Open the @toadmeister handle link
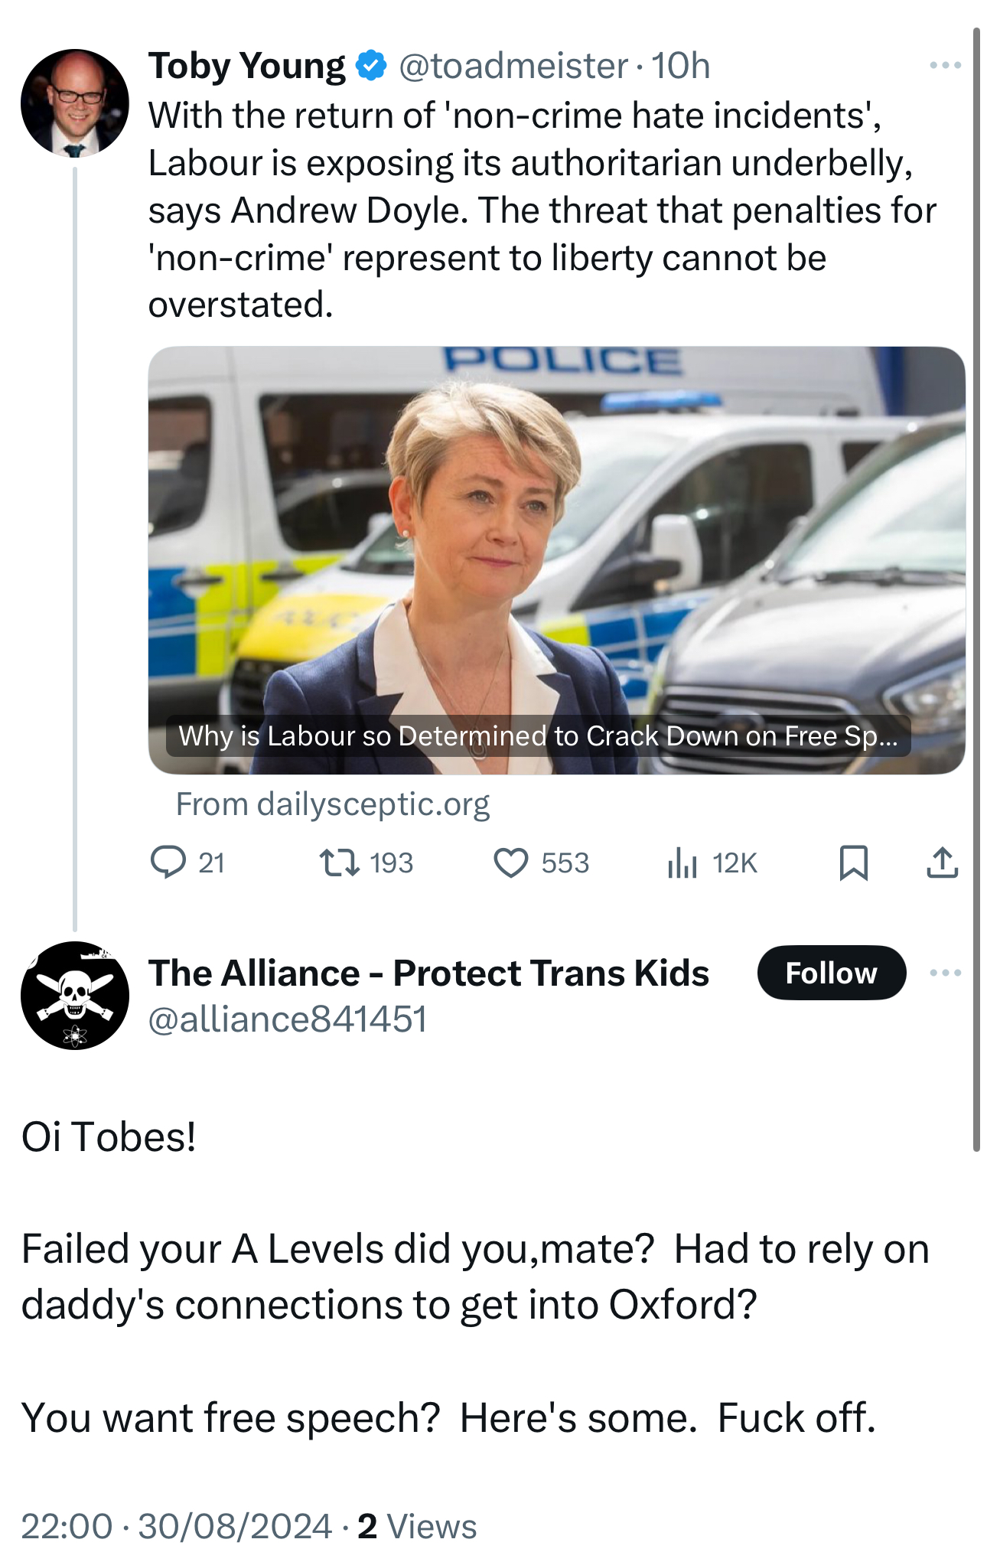Viewport: 987px width, 1562px height. (x=513, y=66)
